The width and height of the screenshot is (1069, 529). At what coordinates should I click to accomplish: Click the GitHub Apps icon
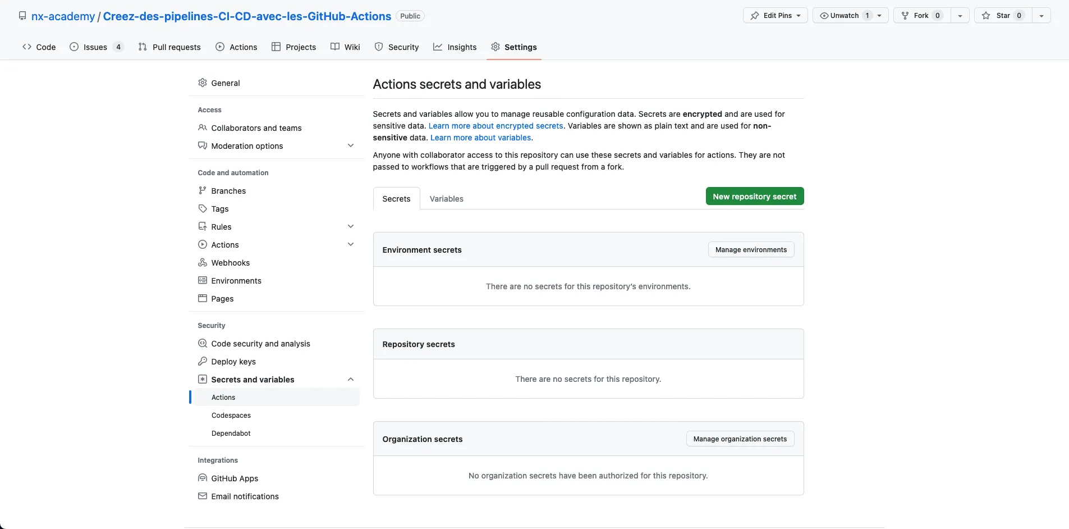tap(203, 478)
